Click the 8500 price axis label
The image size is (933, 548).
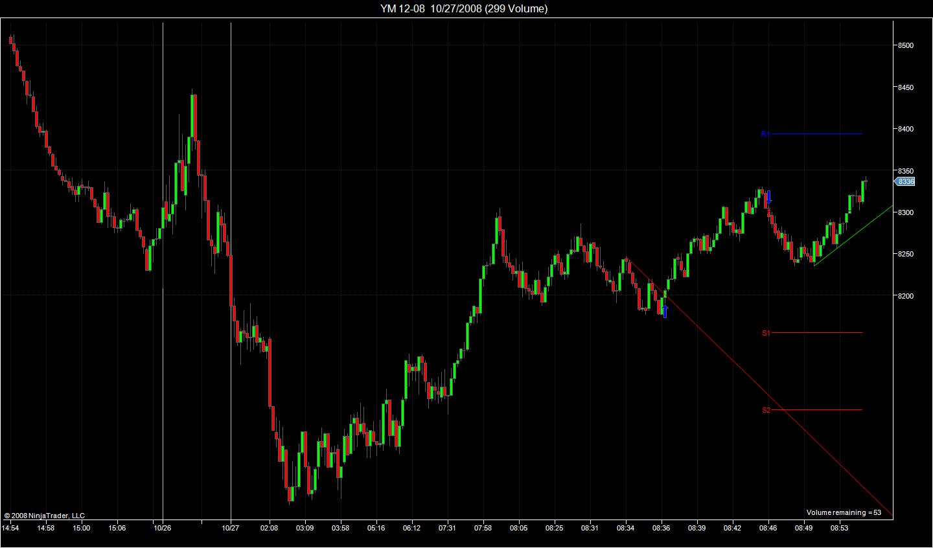click(905, 45)
